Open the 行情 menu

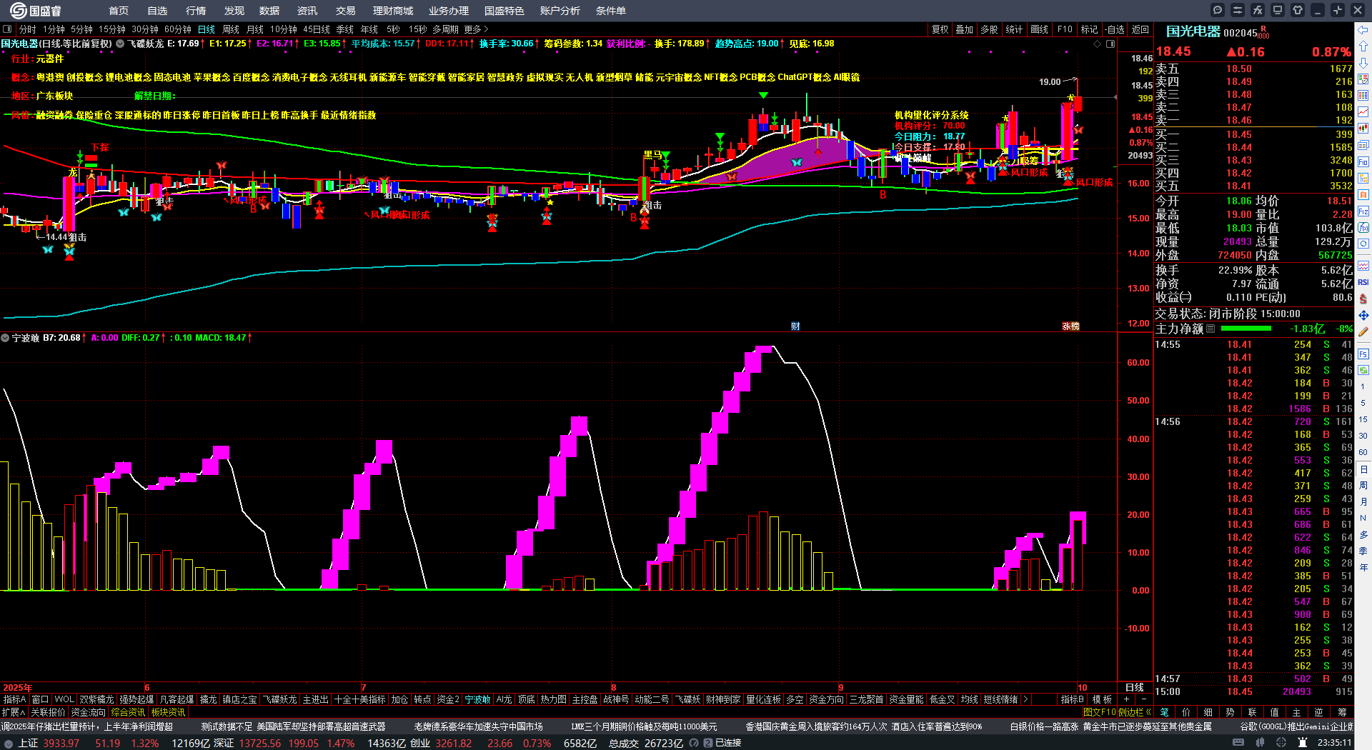pyautogui.click(x=195, y=11)
